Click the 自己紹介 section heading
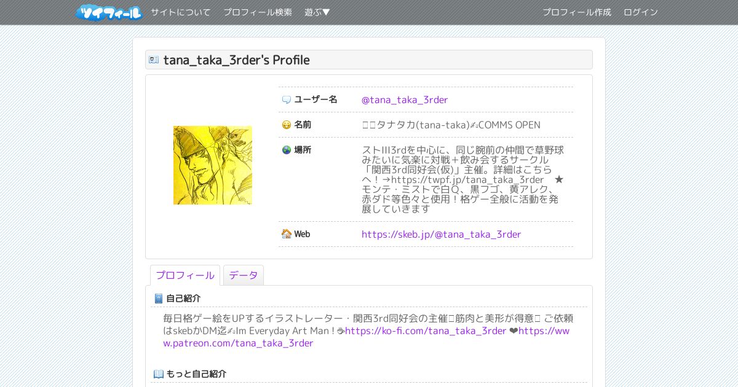Screen dimensions: 738x387 pos(183,299)
